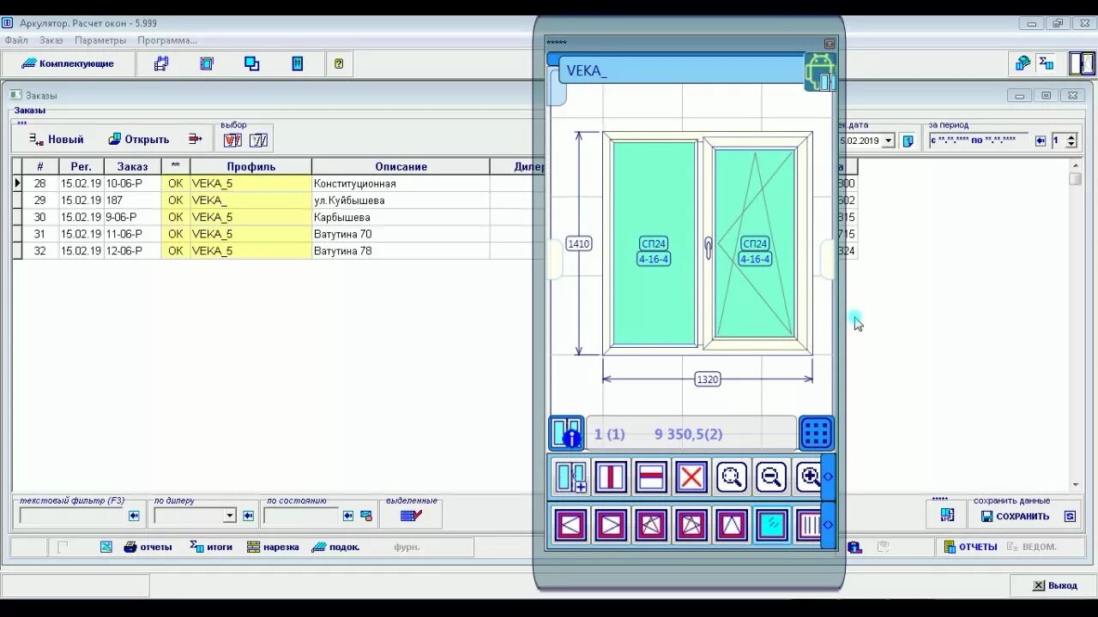Click the overlapping squares toolbar icon

[x=252, y=63]
